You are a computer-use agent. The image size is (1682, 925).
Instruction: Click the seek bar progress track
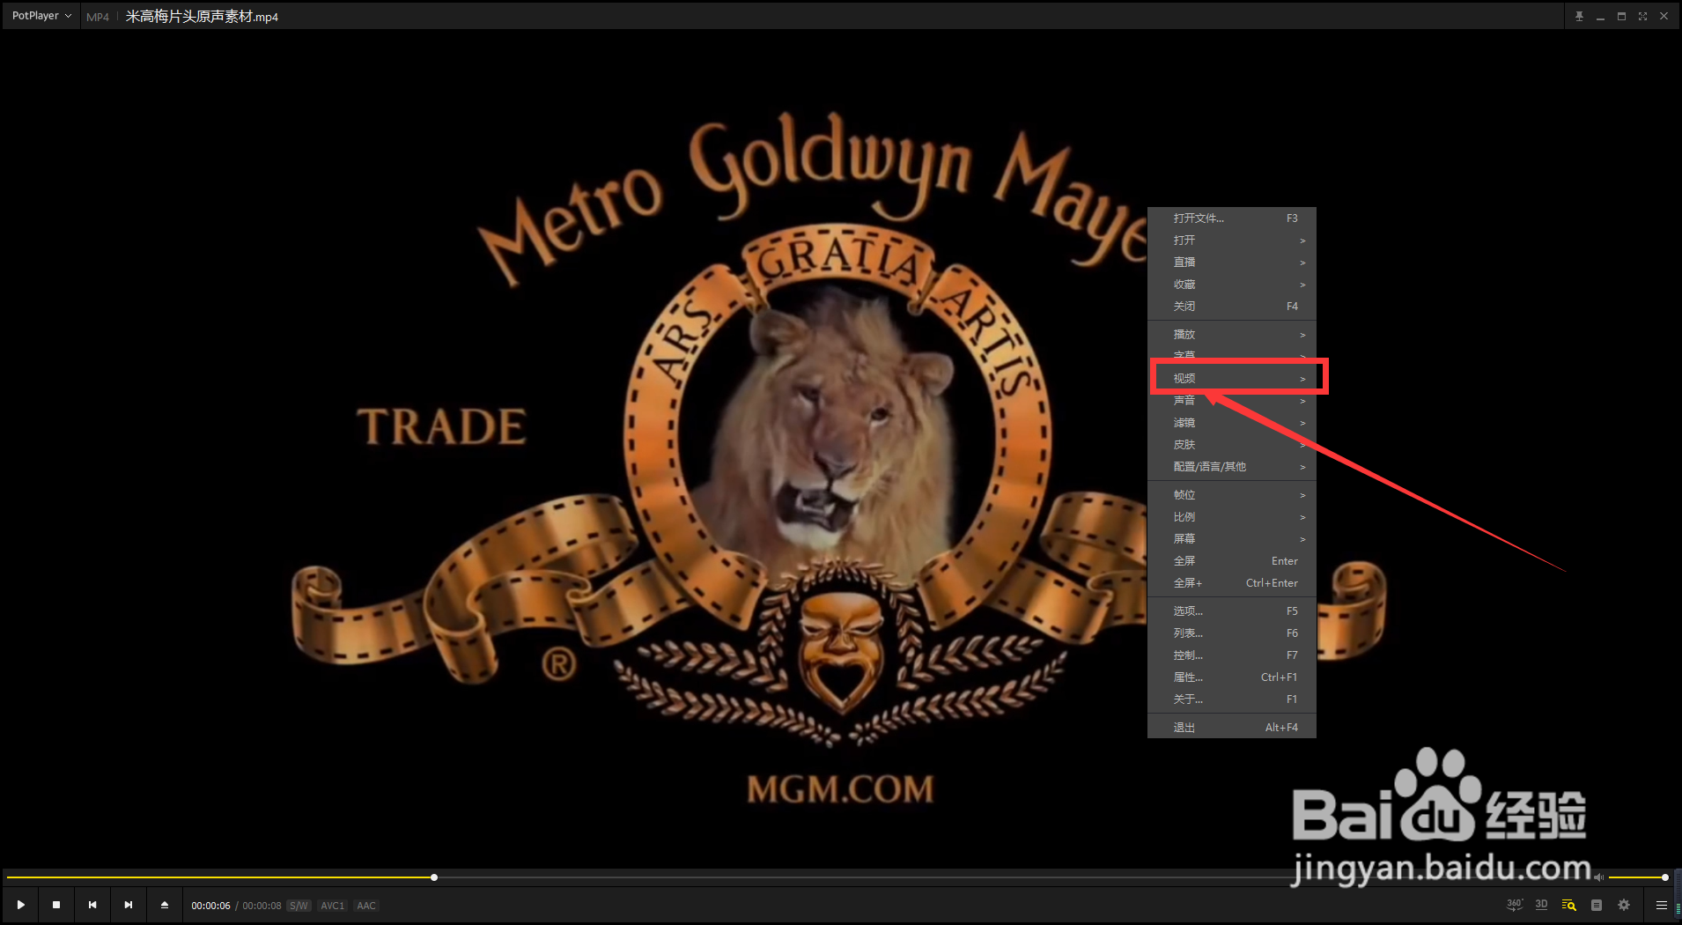(797, 877)
